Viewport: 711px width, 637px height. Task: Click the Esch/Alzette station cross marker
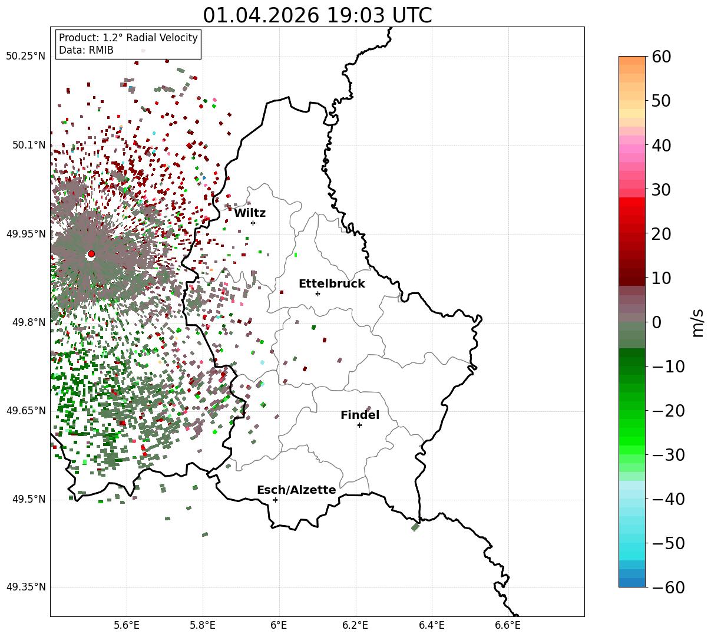tap(275, 500)
